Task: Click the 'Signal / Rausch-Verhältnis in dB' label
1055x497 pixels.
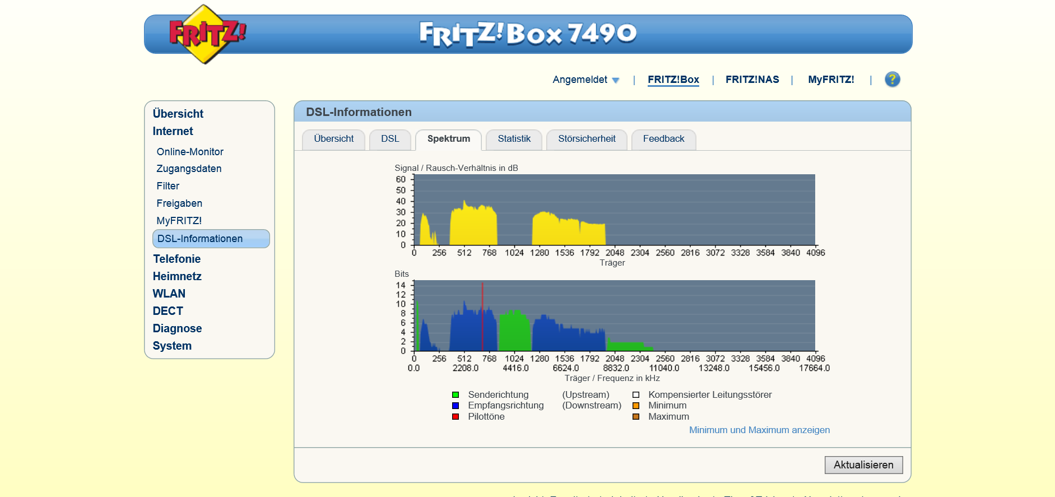Action: pyautogui.click(x=456, y=168)
